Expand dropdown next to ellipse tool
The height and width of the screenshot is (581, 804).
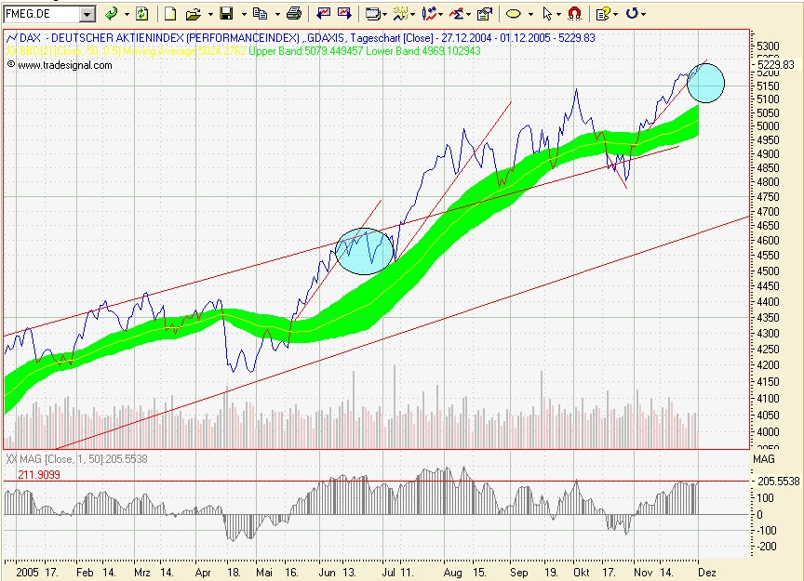[x=530, y=14]
